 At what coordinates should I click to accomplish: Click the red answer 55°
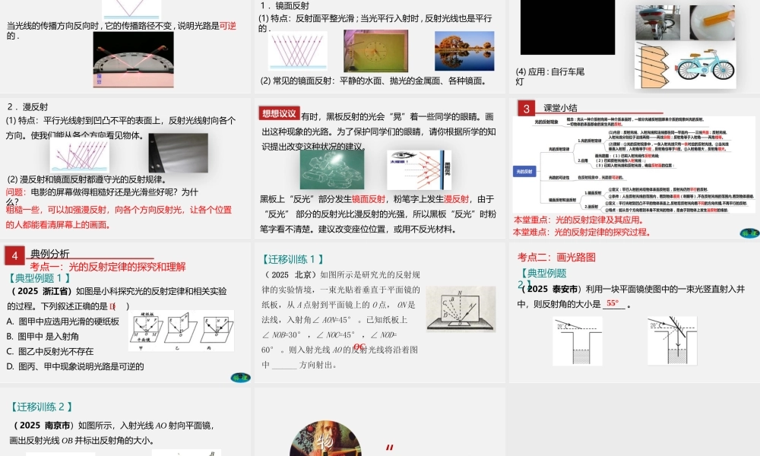[613, 303]
